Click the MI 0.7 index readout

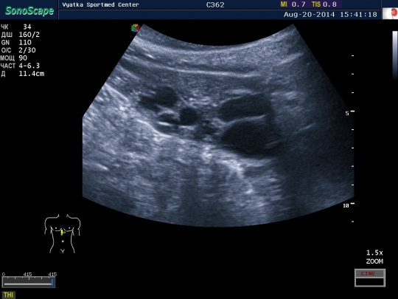[x=293, y=4]
